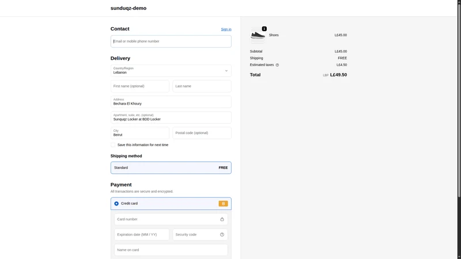Click the Shoes product thumbnail
461x259 pixels.
tap(258, 35)
